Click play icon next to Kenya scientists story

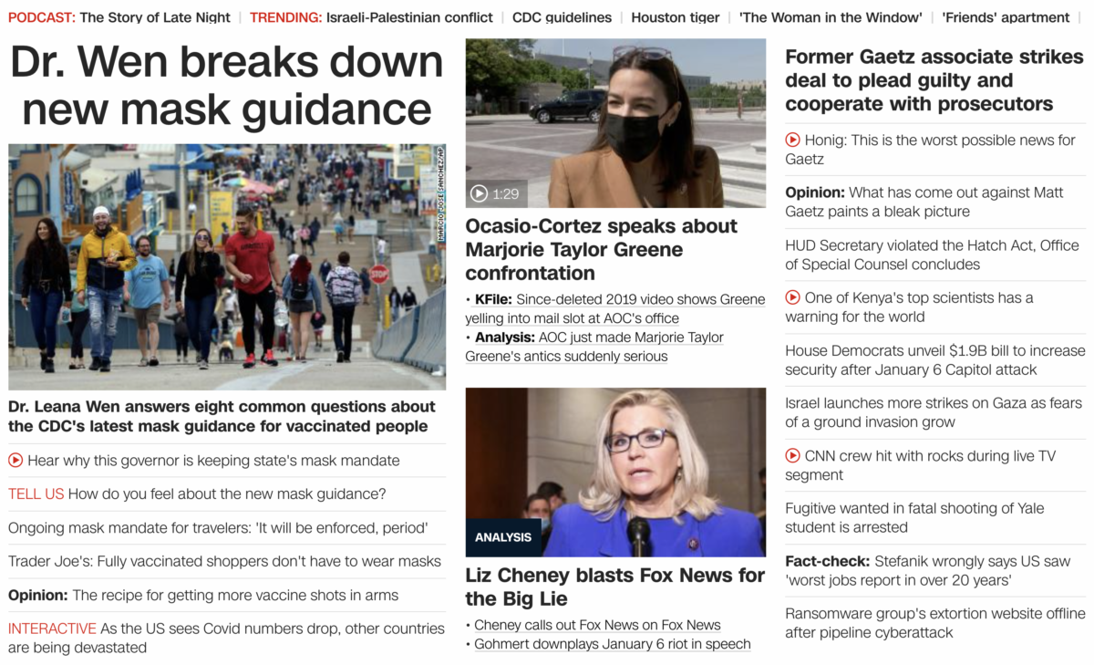coord(793,298)
